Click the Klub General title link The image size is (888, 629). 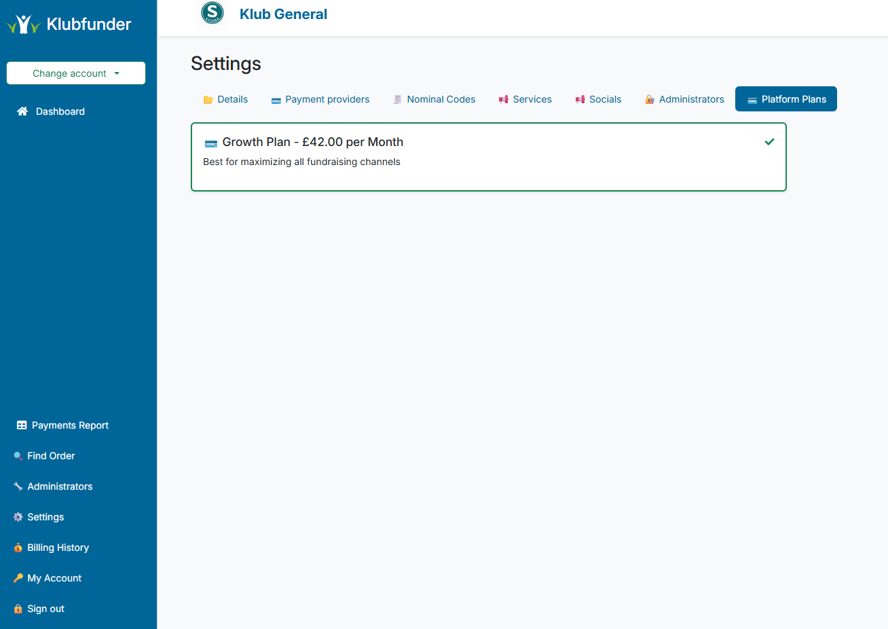[283, 14]
